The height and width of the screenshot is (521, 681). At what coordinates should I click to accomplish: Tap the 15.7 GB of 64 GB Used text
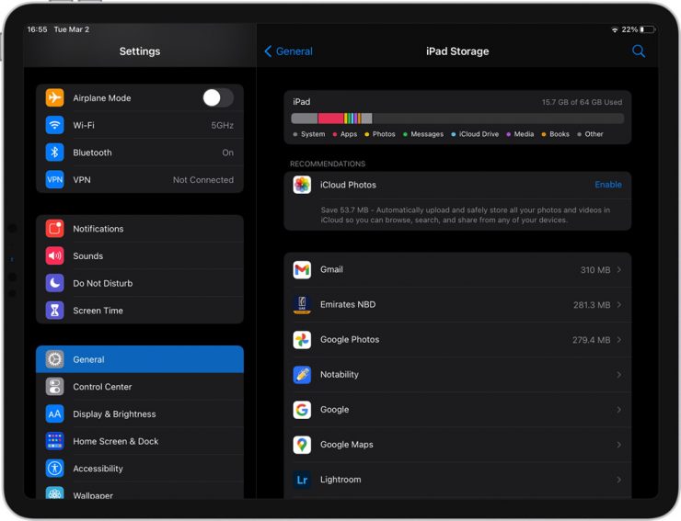point(582,102)
